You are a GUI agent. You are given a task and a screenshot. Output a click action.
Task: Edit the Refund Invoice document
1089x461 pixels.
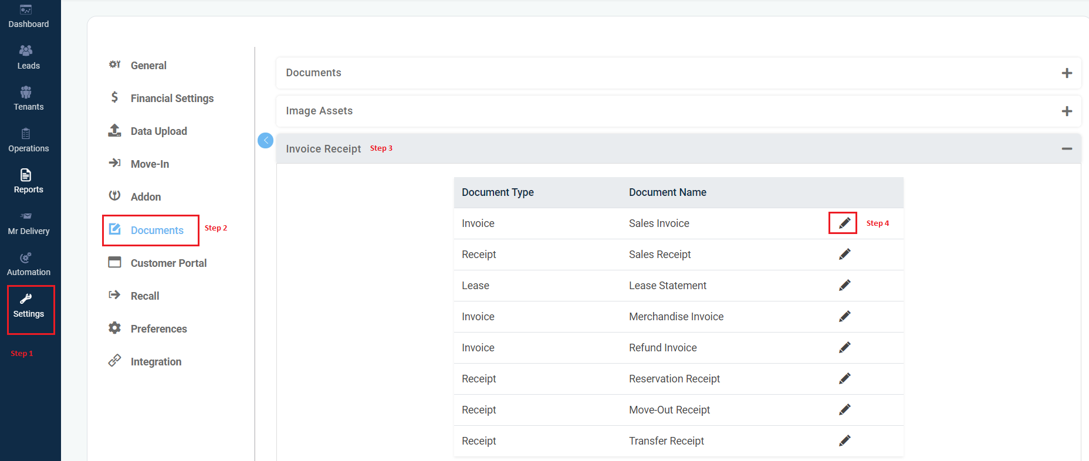pyautogui.click(x=844, y=347)
